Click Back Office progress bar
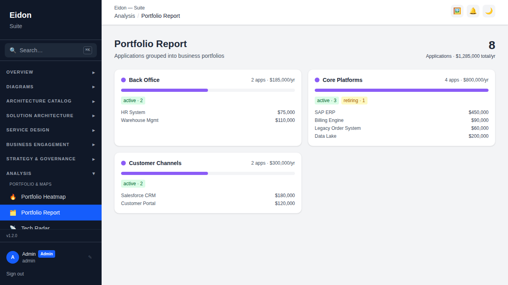Viewport: 508px width, 285px height. [x=208, y=90]
